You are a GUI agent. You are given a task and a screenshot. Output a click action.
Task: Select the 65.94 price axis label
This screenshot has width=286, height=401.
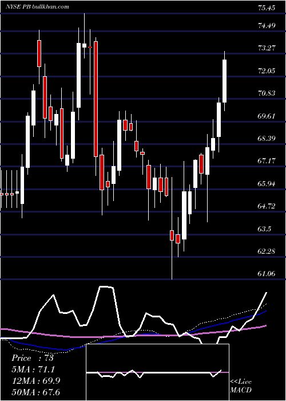(x=267, y=184)
